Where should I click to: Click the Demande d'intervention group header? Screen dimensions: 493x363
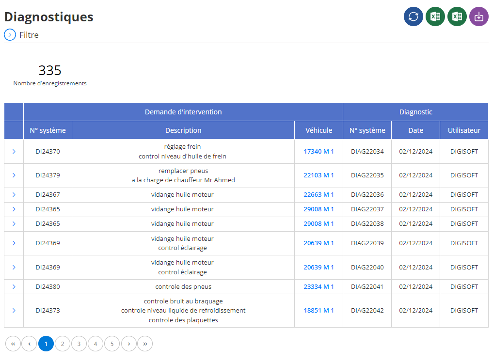pyautogui.click(x=183, y=112)
